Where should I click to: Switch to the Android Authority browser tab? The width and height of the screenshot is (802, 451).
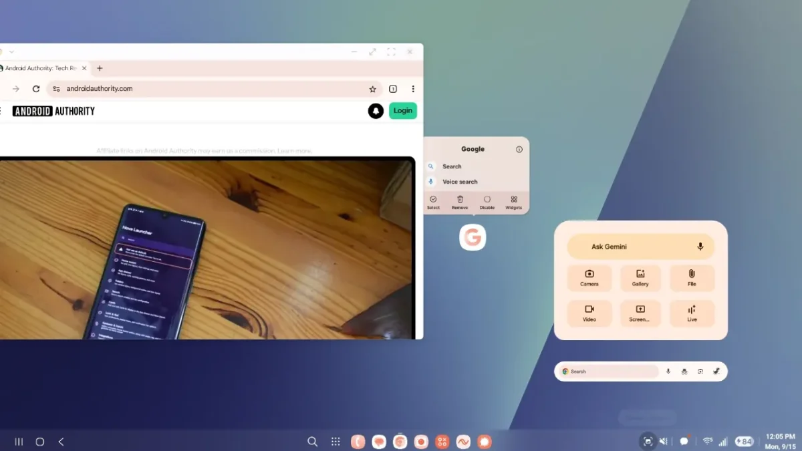(x=41, y=67)
